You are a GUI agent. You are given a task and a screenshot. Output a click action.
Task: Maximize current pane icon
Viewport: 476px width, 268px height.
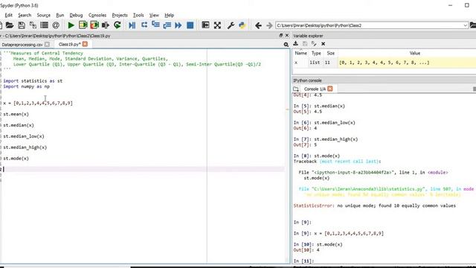coord(205,25)
